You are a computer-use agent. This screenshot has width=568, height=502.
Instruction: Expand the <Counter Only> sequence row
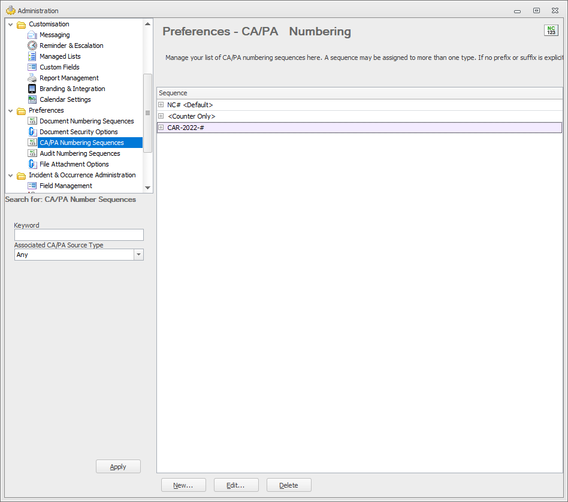pos(161,116)
